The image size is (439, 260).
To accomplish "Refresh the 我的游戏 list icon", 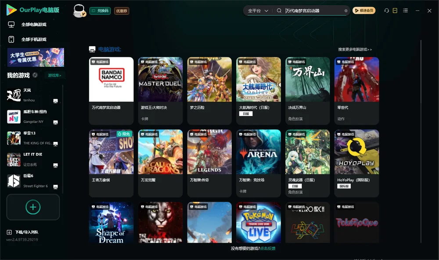I will [x=35, y=75].
